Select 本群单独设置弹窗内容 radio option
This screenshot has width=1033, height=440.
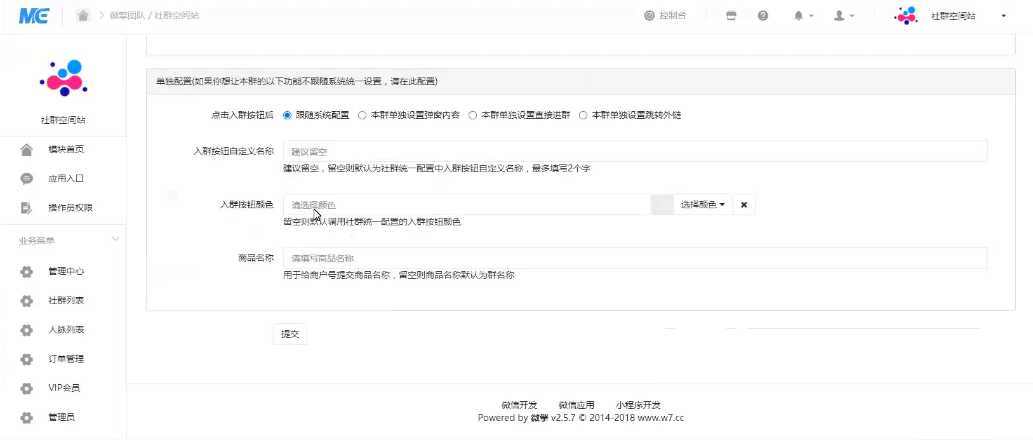point(363,116)
